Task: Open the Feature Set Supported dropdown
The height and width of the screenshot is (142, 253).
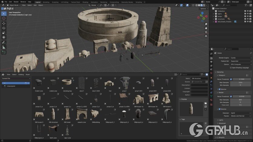Action: coord(241,61)
